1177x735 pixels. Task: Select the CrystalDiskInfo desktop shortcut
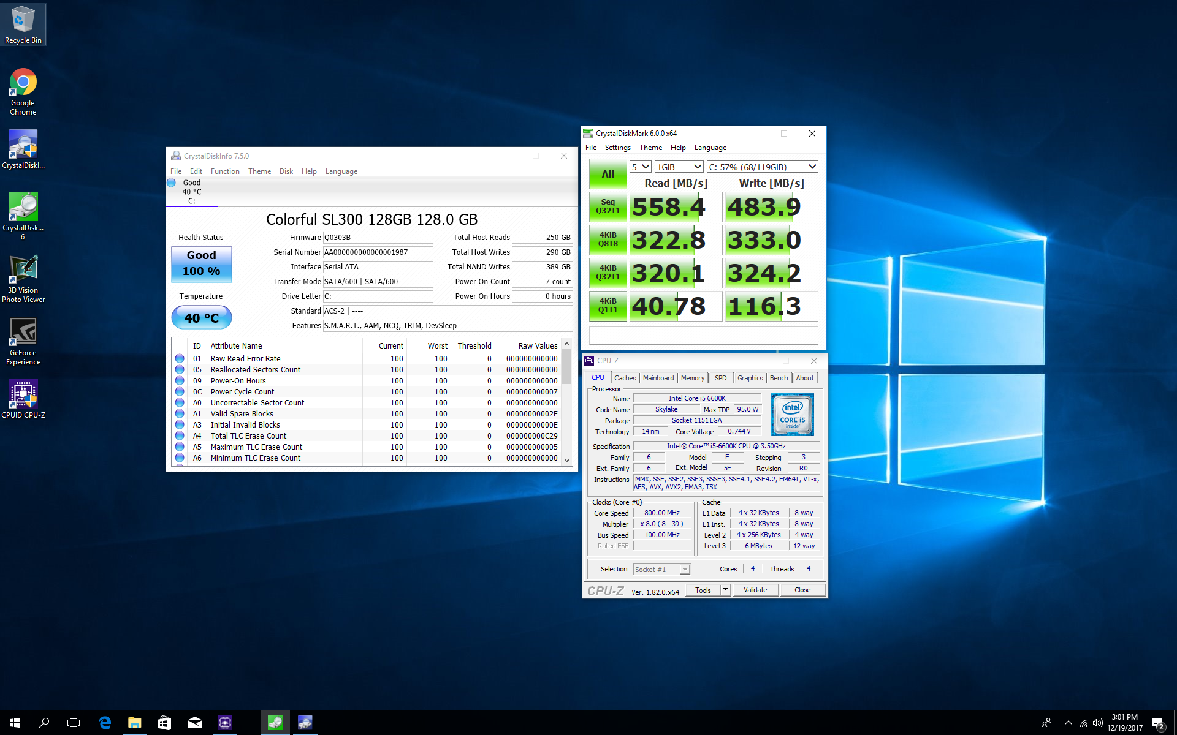tap(23, 149)
